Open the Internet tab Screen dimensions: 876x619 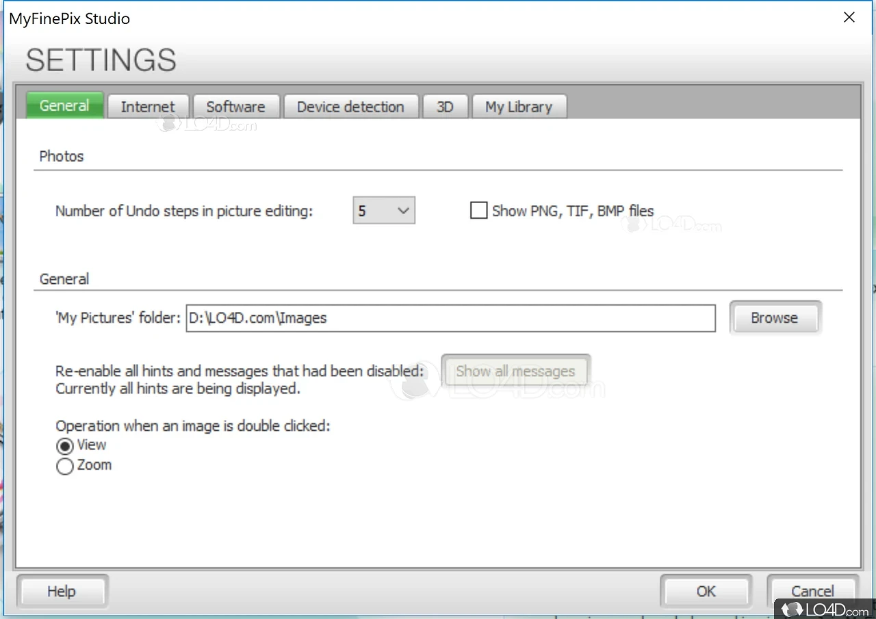click(148, 107)
